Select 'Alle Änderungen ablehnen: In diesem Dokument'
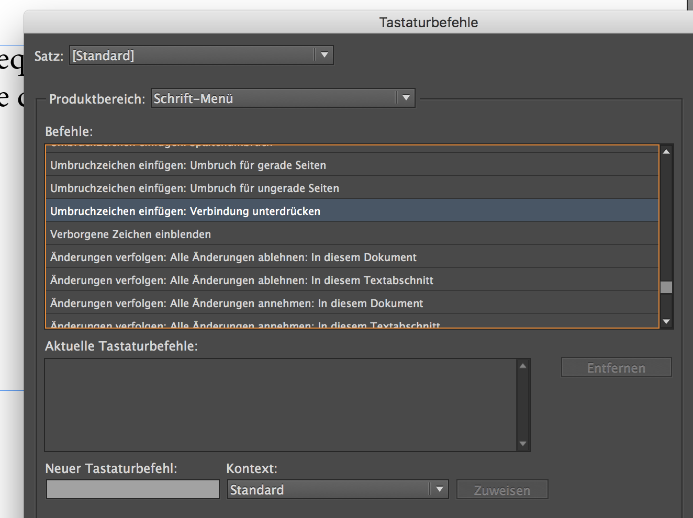 point(352,257)
